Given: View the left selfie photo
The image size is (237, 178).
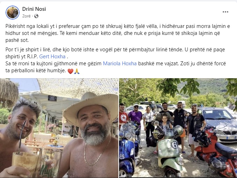Looking at the screenshot, I should click(59, 128).
